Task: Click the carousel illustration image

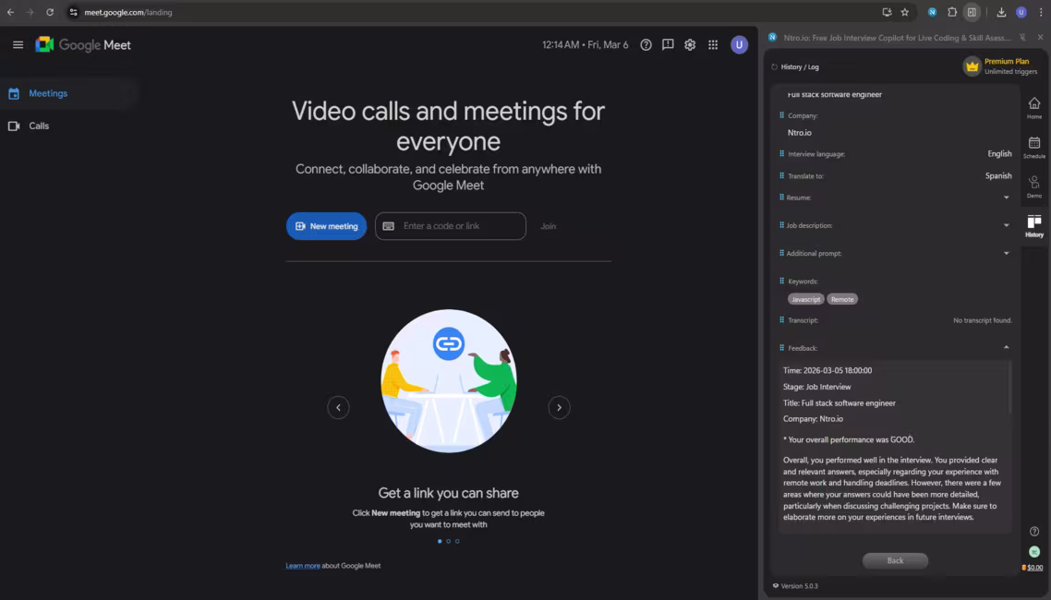Action: tap(449, 381)
